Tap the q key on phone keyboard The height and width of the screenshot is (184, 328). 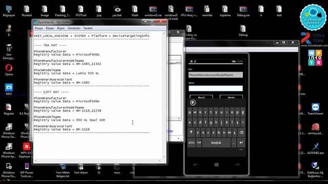point(190,112)
